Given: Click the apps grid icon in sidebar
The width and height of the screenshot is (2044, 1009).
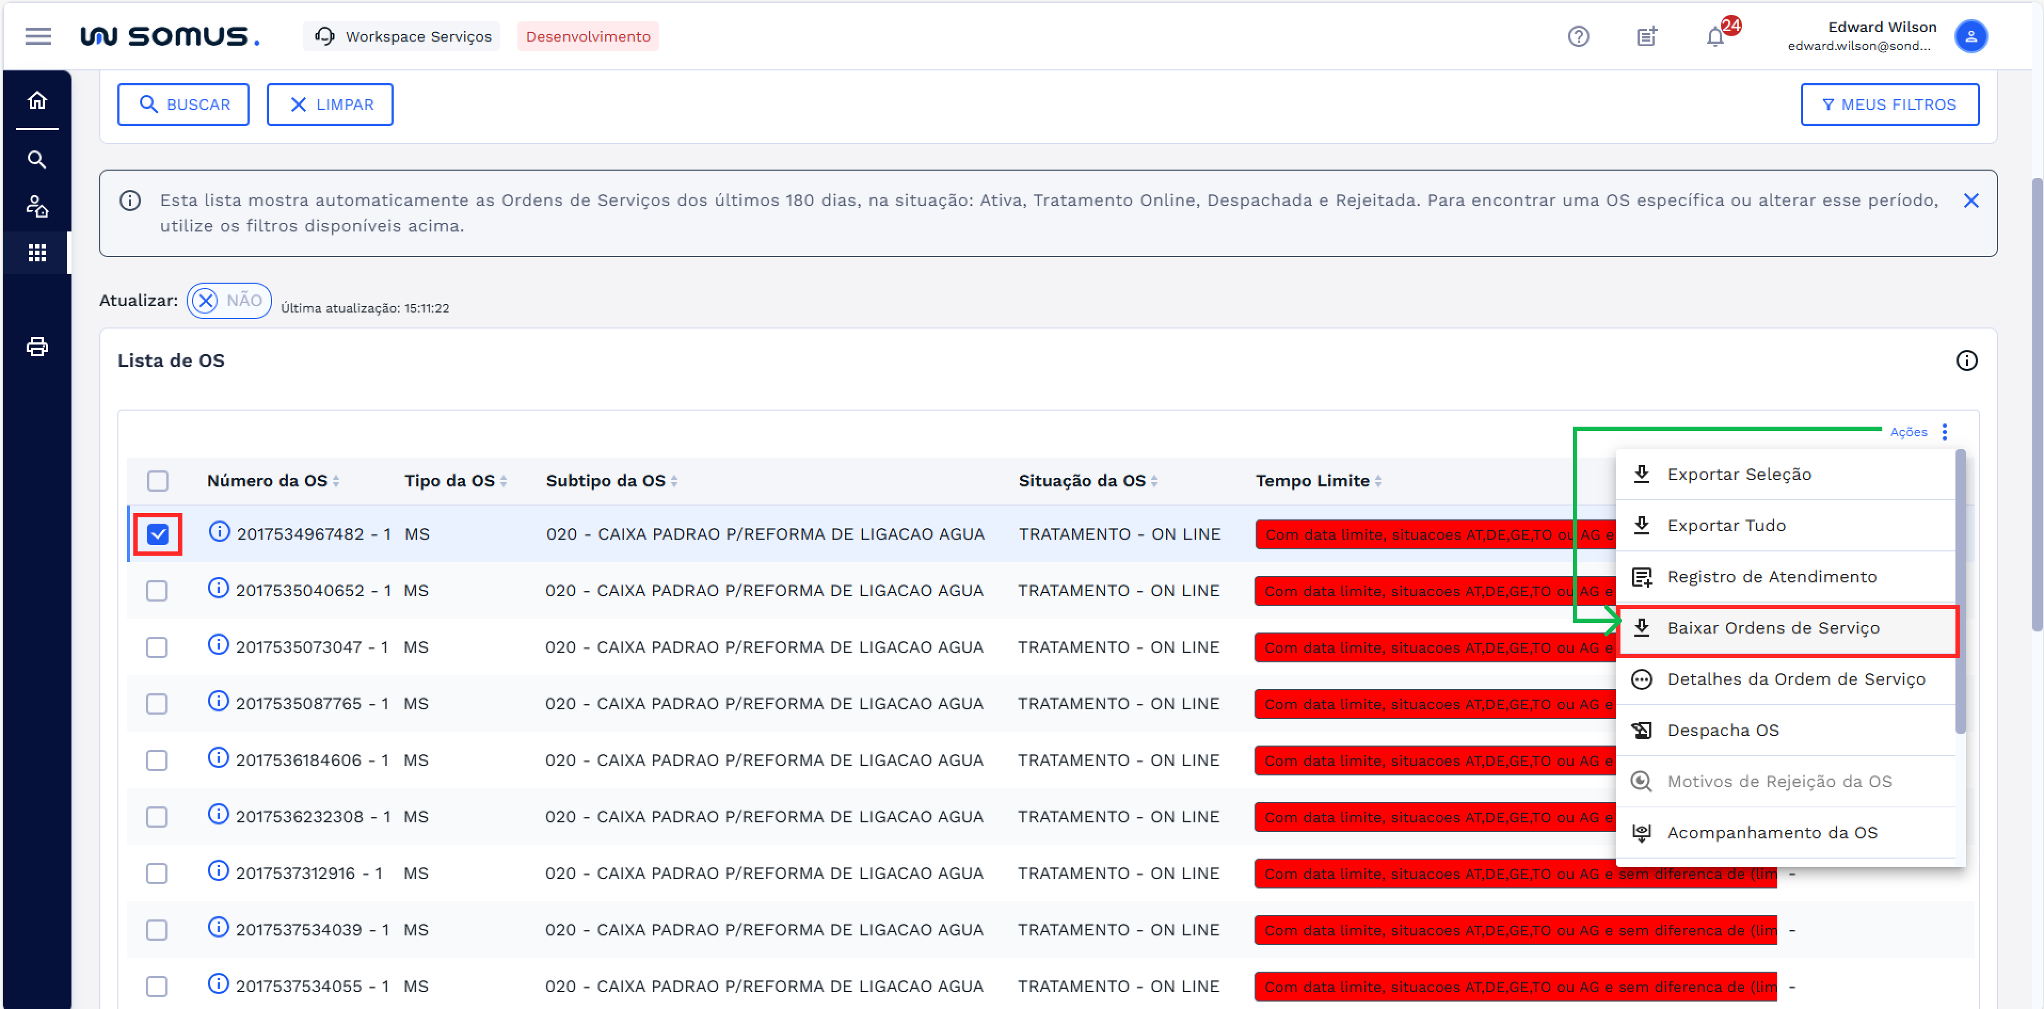Looking at the screenshot, I should tap(37, 253).
